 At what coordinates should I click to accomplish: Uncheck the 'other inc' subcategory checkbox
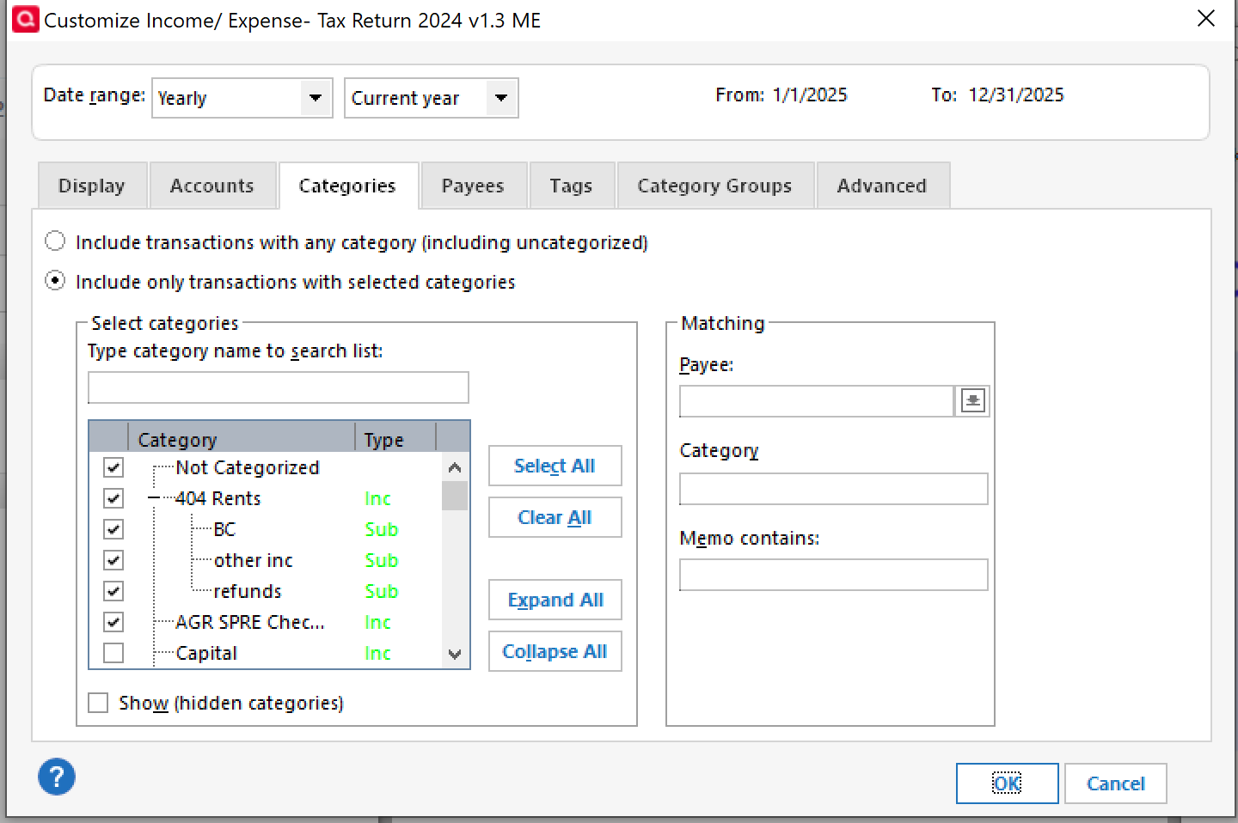[113, 560]
